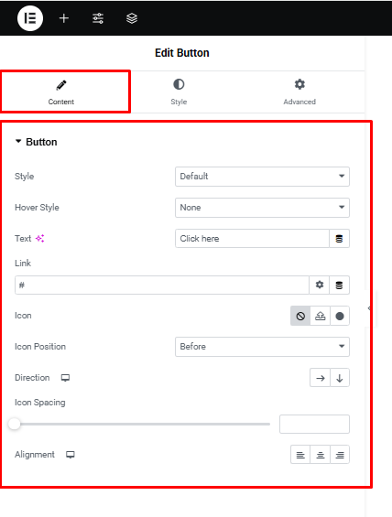Choose Icon Library circle option
This screenshot has height=517, width=392.
click(340, 316)
